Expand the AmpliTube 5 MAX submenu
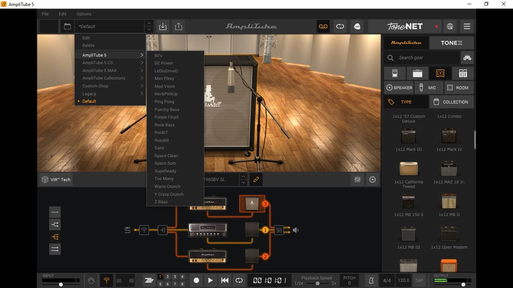The width and height of the screenshot is (513, 288). [110, 70]
